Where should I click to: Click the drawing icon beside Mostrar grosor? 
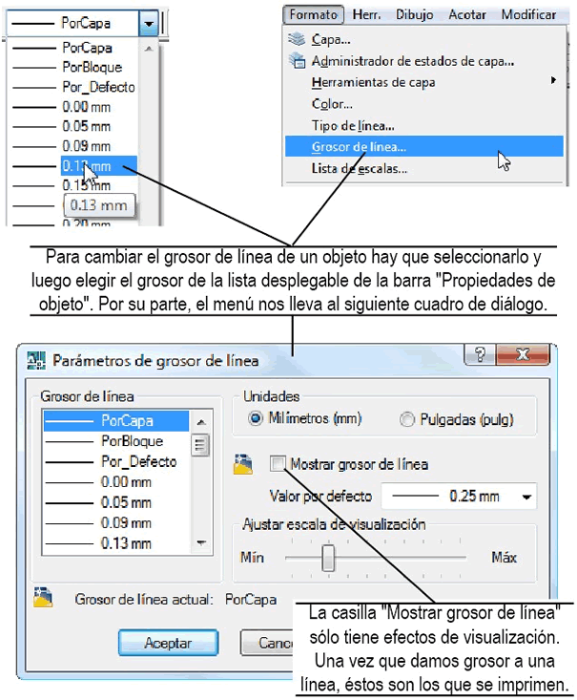(x=243, y=464)
